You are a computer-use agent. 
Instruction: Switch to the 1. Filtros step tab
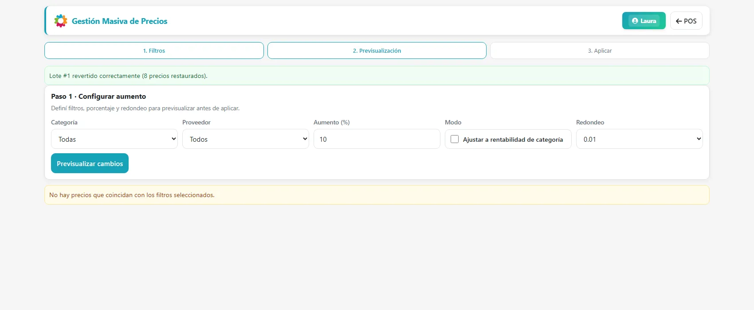click(154, 50)
